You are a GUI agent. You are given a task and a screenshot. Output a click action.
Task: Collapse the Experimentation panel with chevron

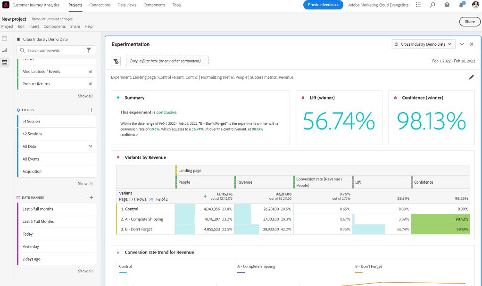pyautogui.click(x=462, y=44)
